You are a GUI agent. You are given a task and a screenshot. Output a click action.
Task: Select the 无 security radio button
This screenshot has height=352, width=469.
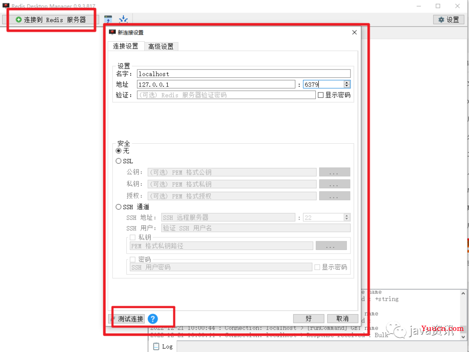[119, 151]
